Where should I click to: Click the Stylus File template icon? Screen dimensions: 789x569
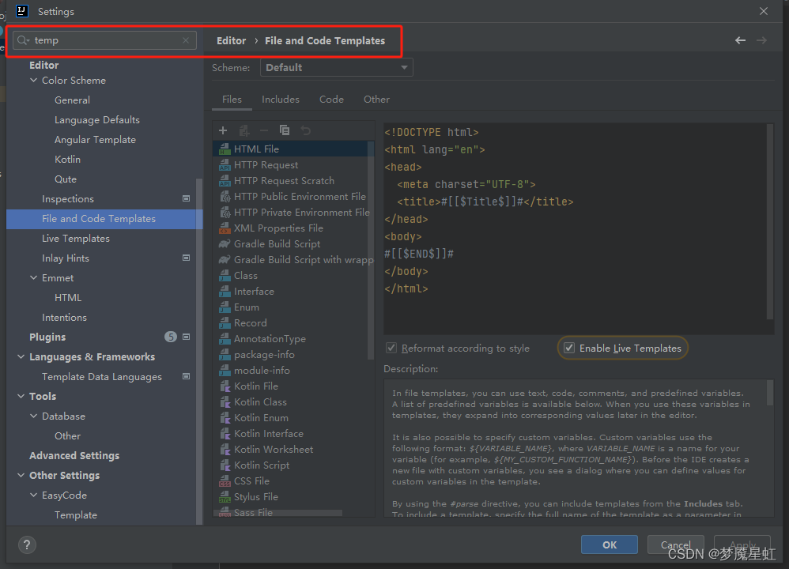tap(225, 497)
